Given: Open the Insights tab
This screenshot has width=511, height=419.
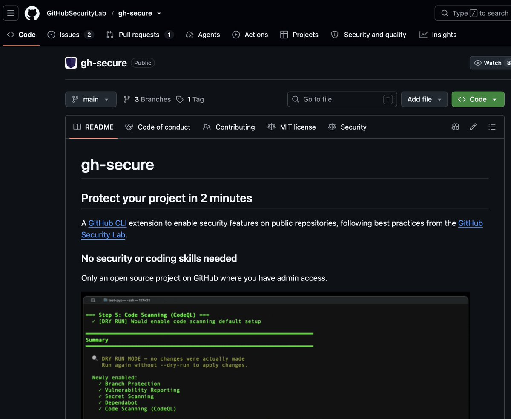Looking at the screenshot, I should (438, 35).
